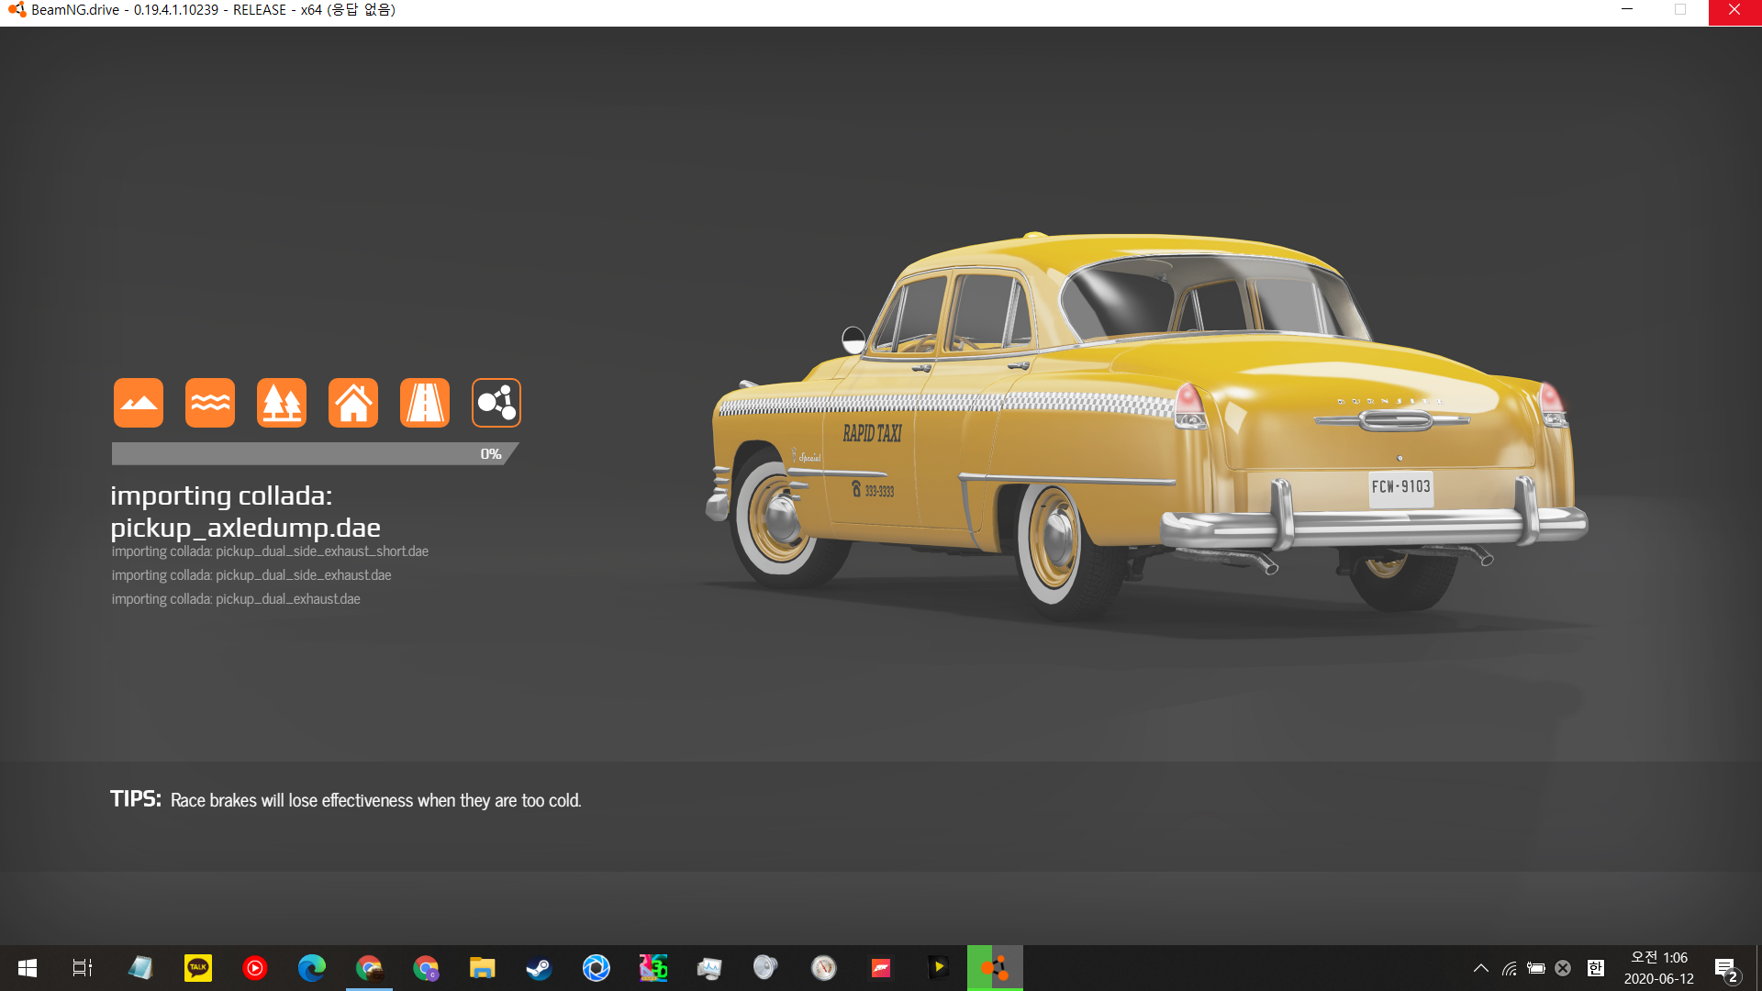This screenshot has height=991, width=1762.
Task: Click the forest trees loading icon
Action: (x=282, y=403)
